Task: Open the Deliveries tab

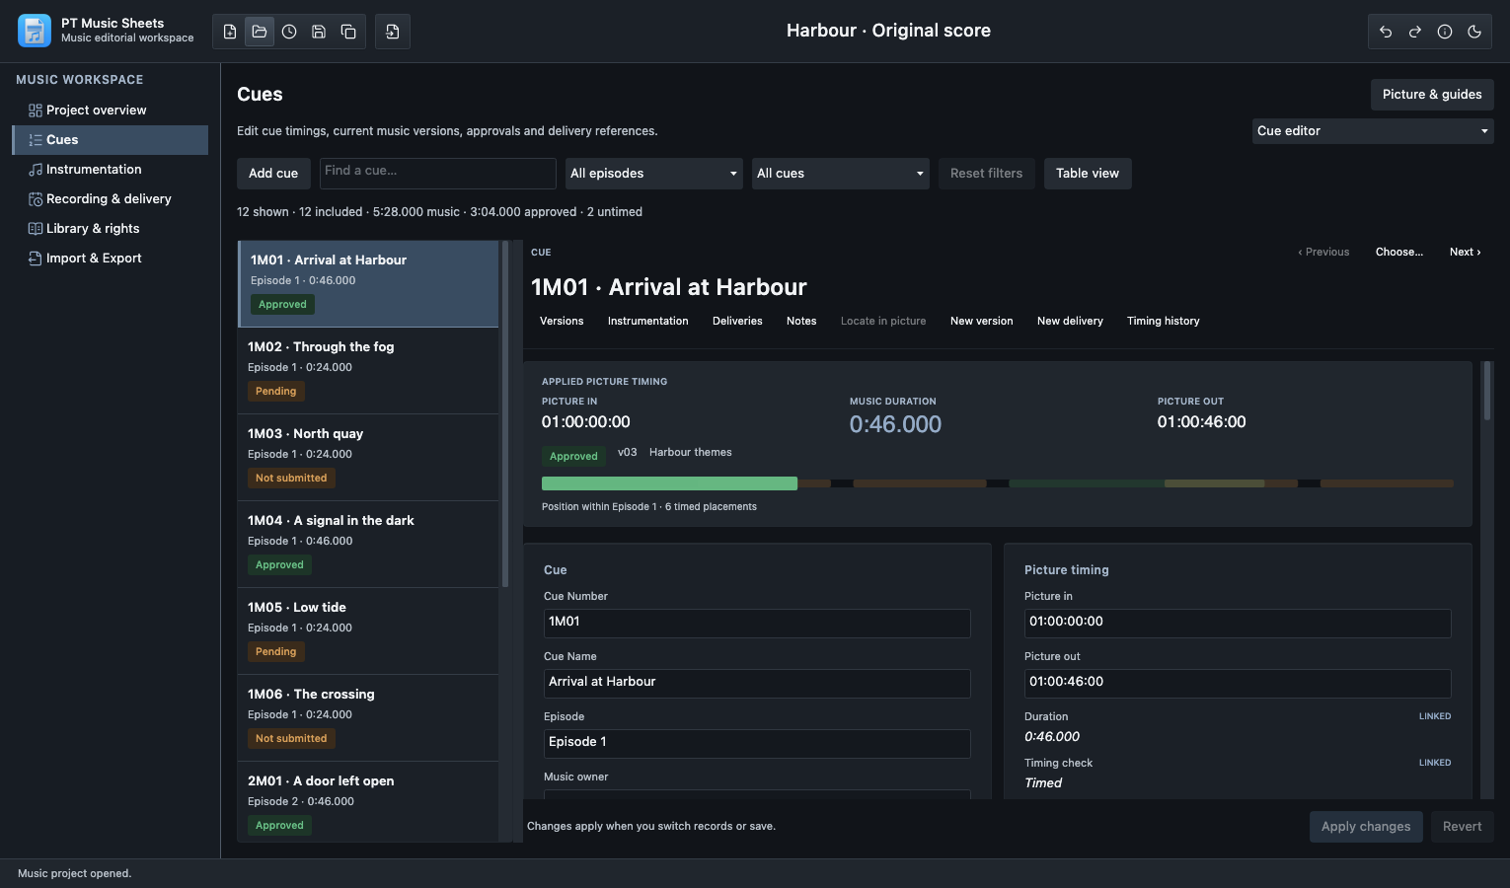Action: tap(737, 322)
